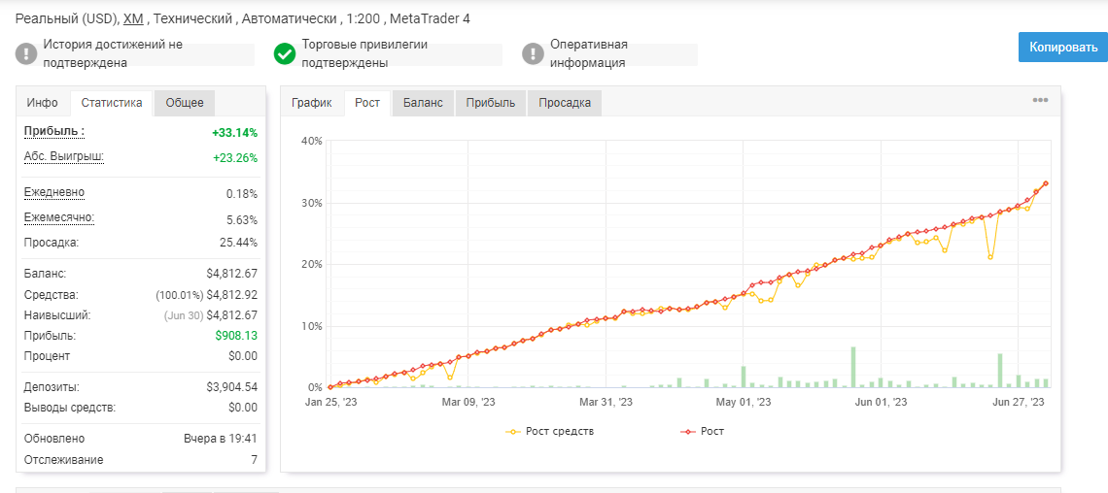Click the last red data point on the chart
The image size is (1108, 493).
click(1045, 183)
